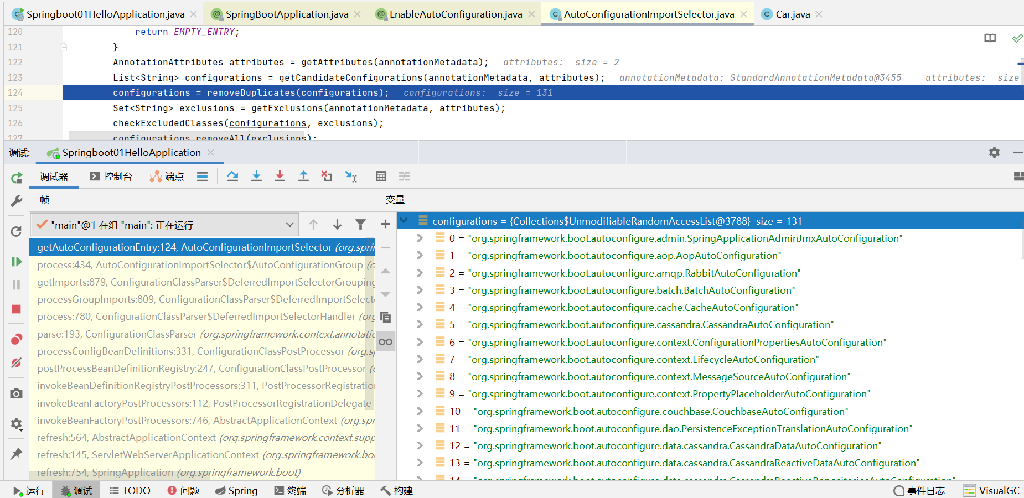Select the 调试器 debugger tab

(x=54, y=177)
